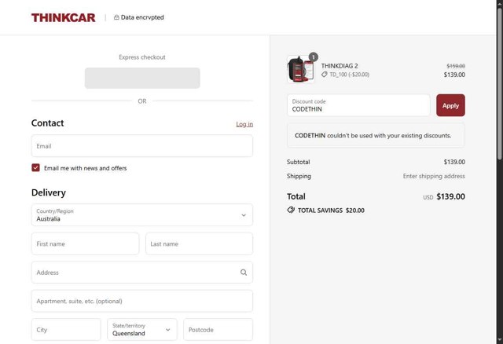Click the Log in link

[244, 124]
